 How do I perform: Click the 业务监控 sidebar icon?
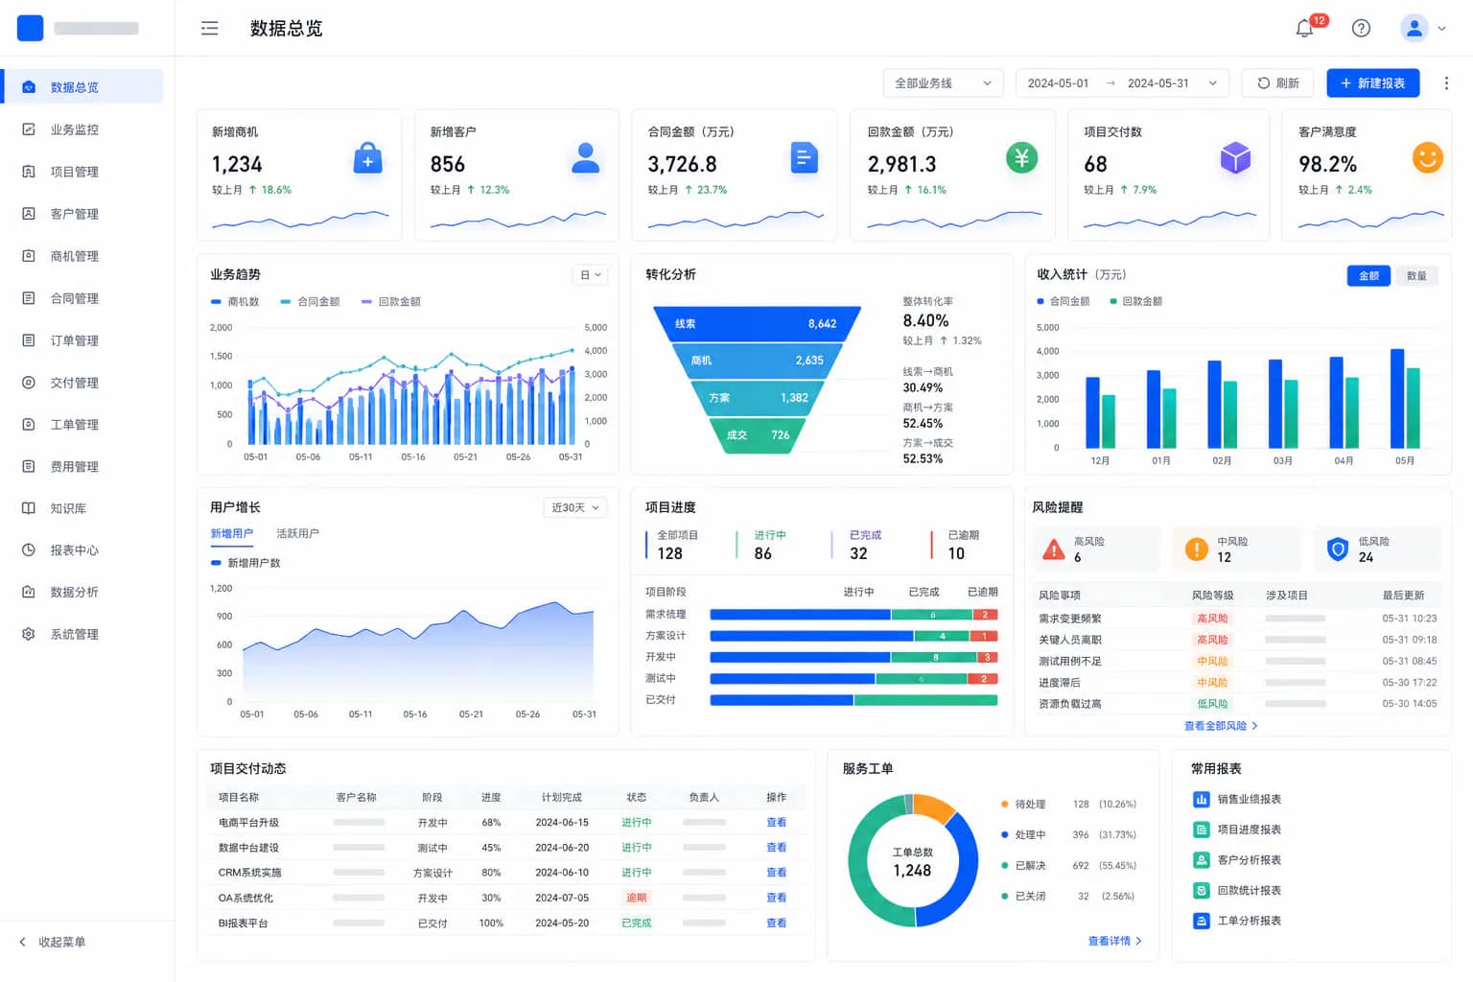click(29, 129)
